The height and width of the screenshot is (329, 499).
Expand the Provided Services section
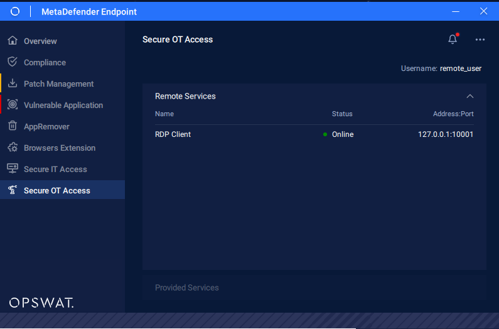click(314, 288)
